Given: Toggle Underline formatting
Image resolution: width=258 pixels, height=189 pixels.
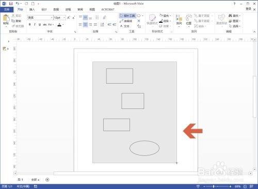Looking at the screenshot, I should [40, 25].
